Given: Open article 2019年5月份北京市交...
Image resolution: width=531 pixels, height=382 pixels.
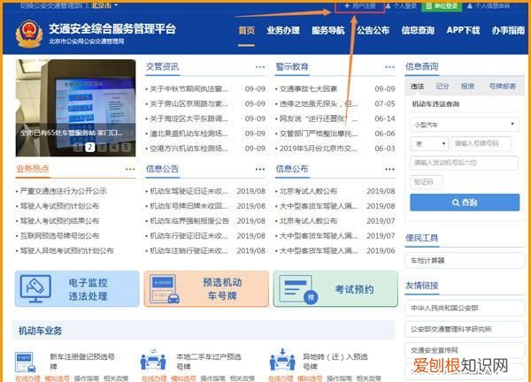Looking at the screenshot, I should tap(318, 149).
